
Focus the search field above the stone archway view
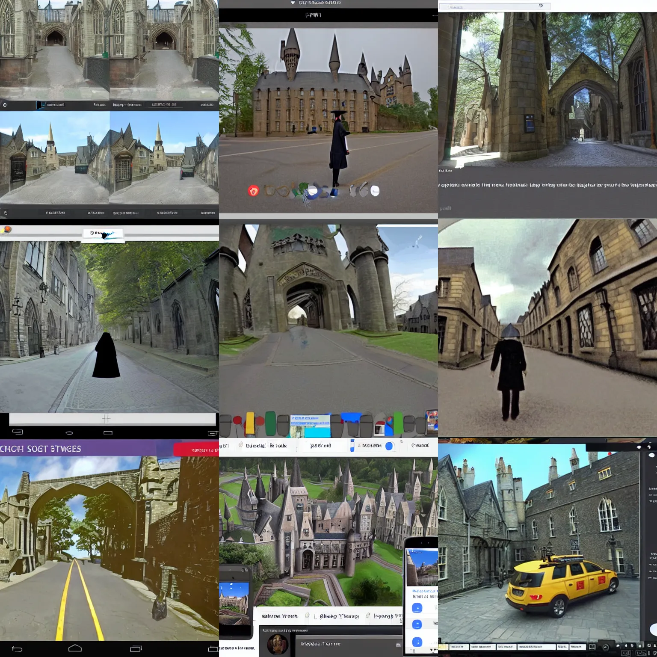pos(495,6)
